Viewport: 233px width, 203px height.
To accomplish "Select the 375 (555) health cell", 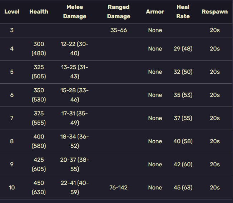I will [x=39, y=118].
